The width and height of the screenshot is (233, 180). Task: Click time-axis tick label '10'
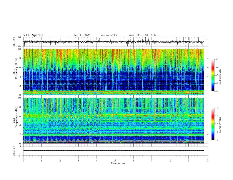(207, 161)
